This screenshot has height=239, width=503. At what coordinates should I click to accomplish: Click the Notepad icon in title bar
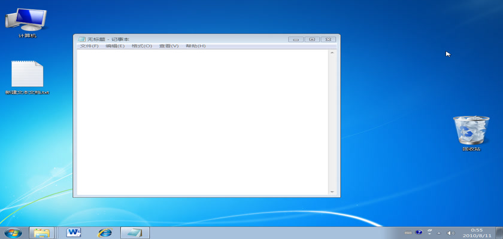82,39
